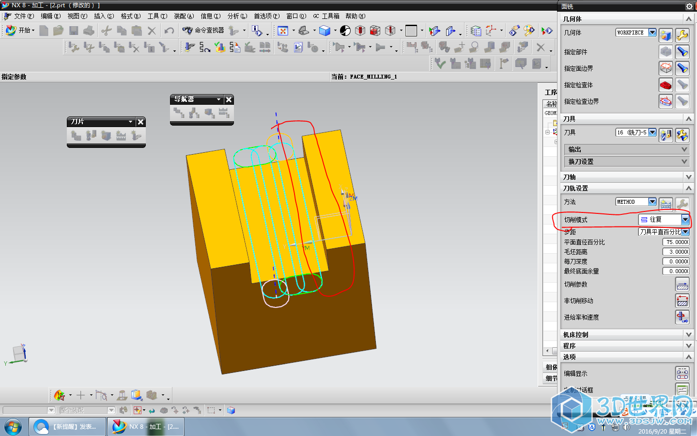Screen dimensions: 697x436
Task: Open the 进给率和速度 feeds and speeds icon
Action: pos(682,317)
